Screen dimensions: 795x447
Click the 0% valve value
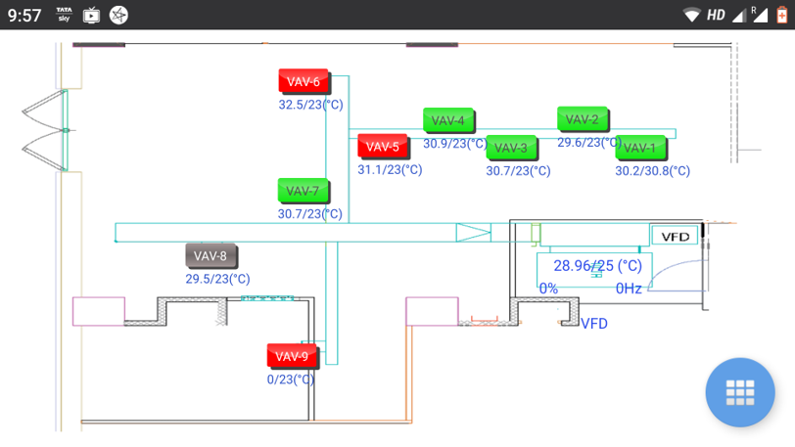click(548, 289)
